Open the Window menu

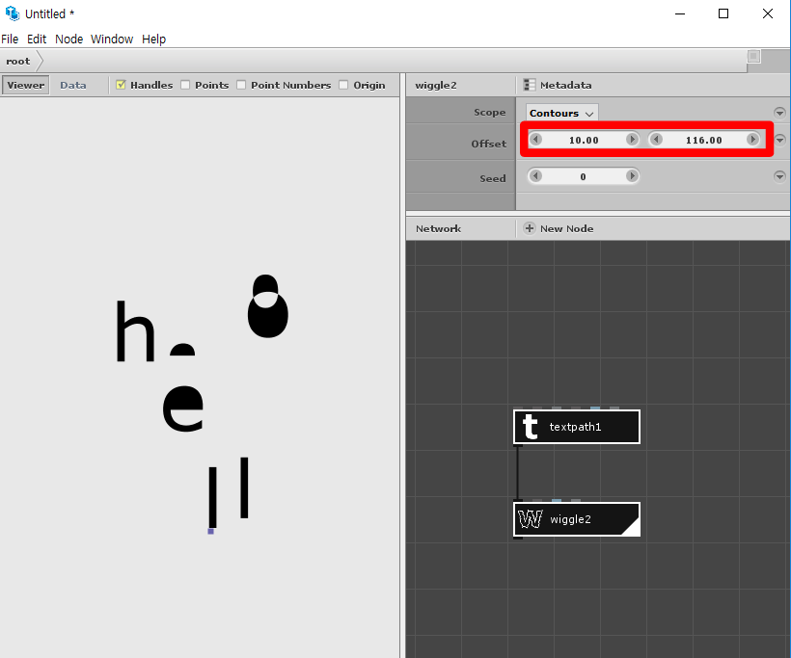pos(112,39)
